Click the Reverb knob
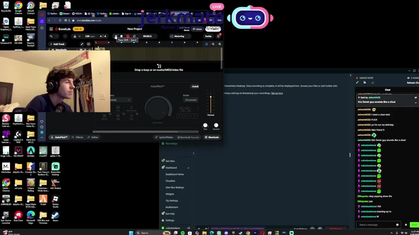 click(x=216, y=125)
